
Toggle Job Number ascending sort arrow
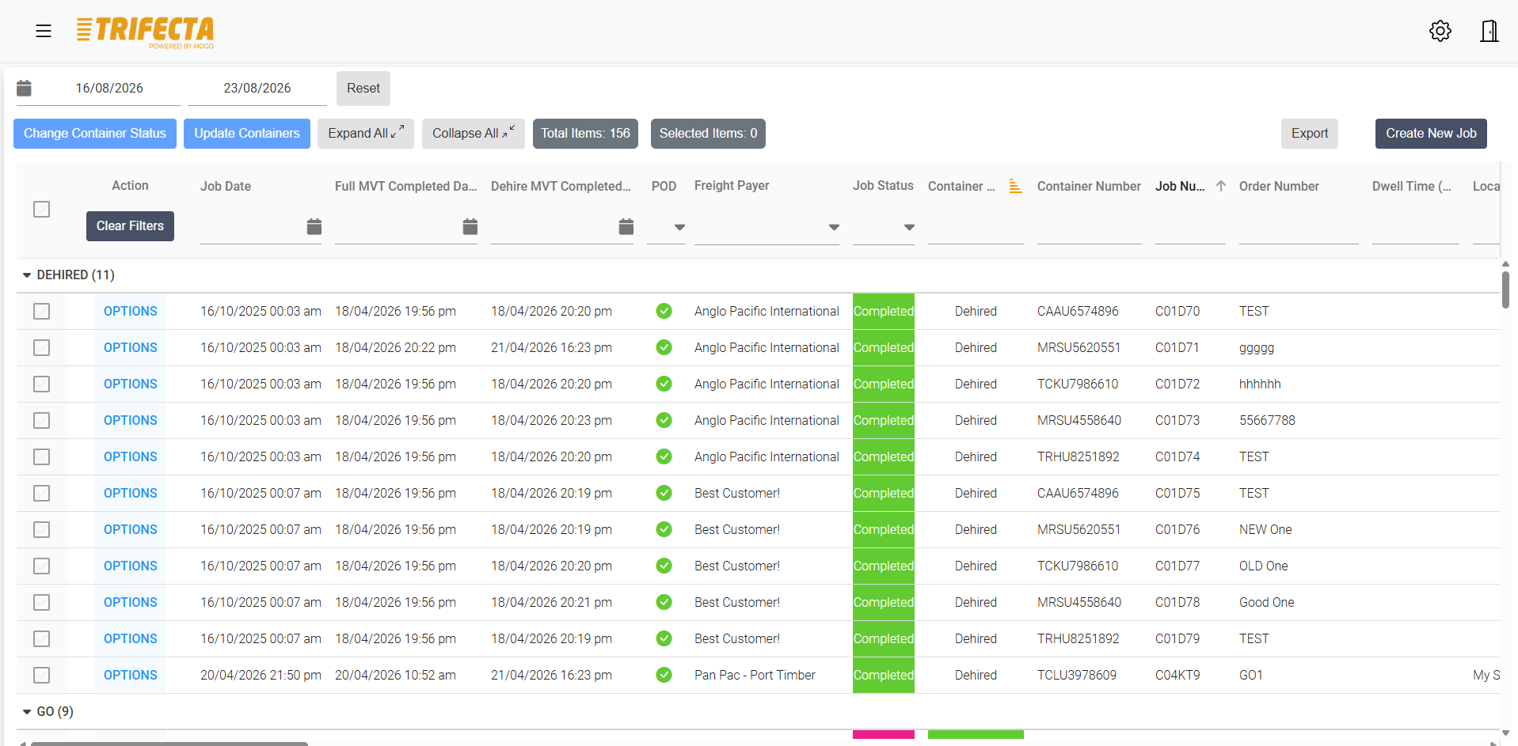(1220, 186)
